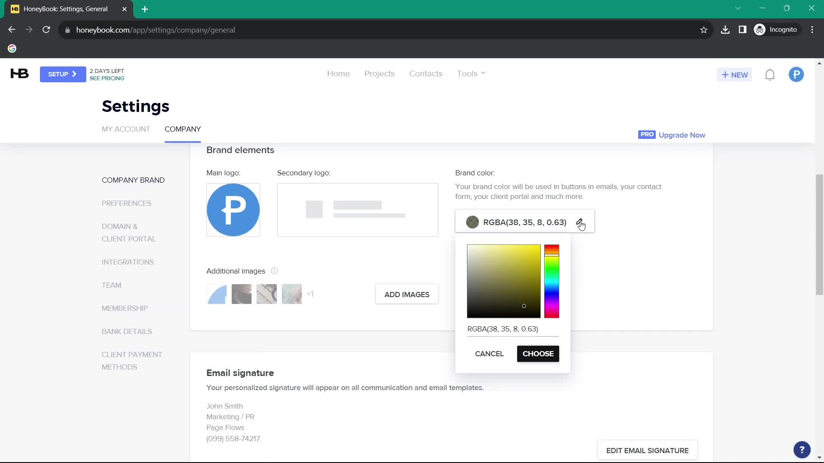Open Contacts in top navigation
This screenshot has width=824, height=463.
[425, 73]
